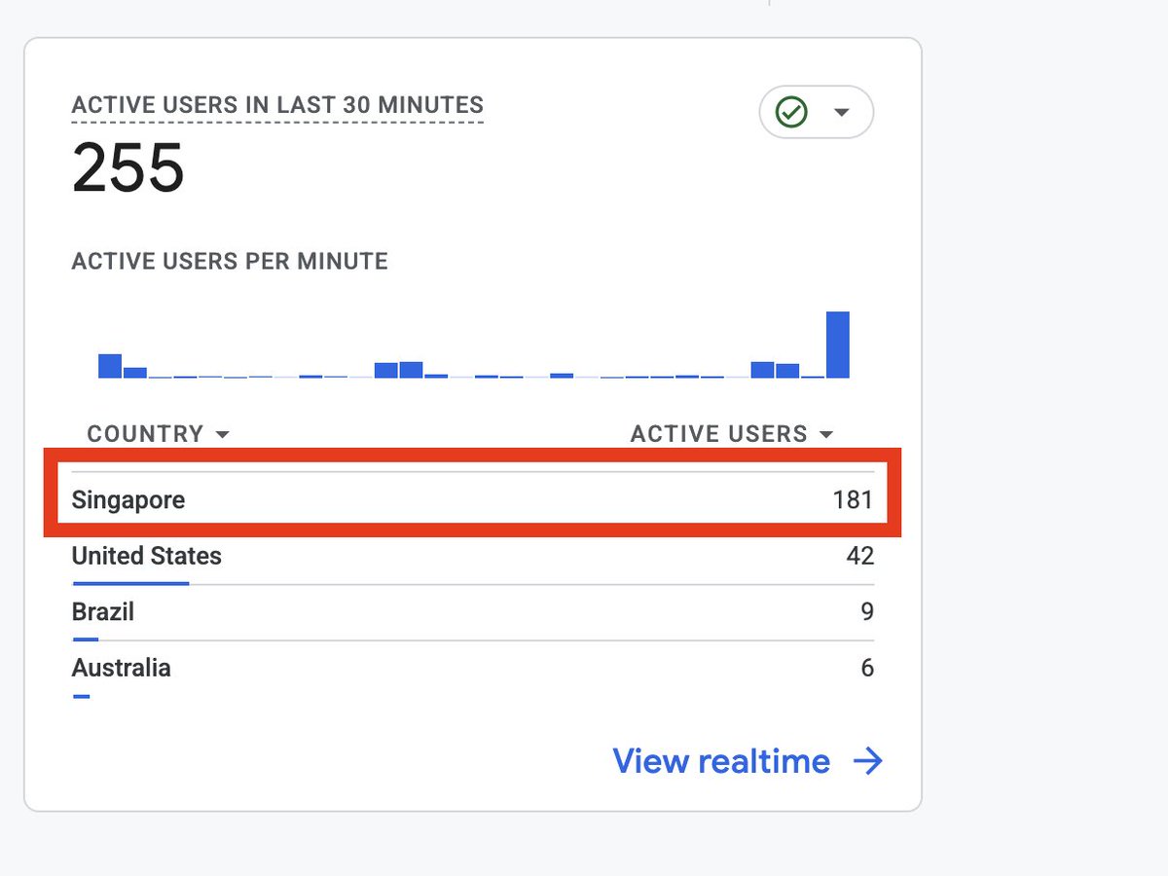Click the tallest bar in the per-minute chart
The height and width of the screenshot is (876, 1168).
pyautogui.click(x=838, y=345)
